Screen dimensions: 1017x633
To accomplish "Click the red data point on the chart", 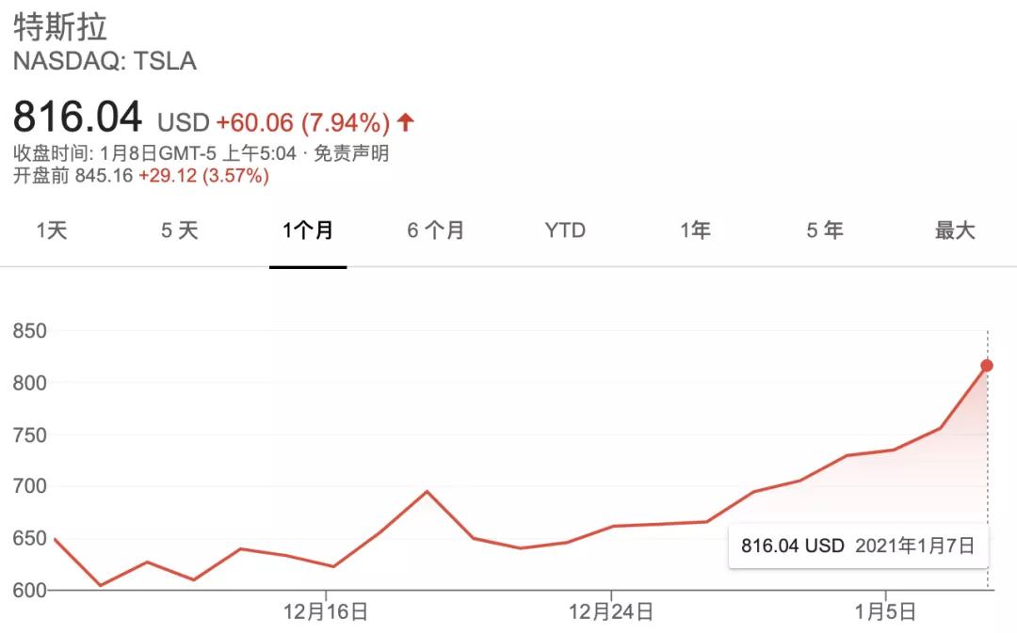I will [x=986, y=366].
